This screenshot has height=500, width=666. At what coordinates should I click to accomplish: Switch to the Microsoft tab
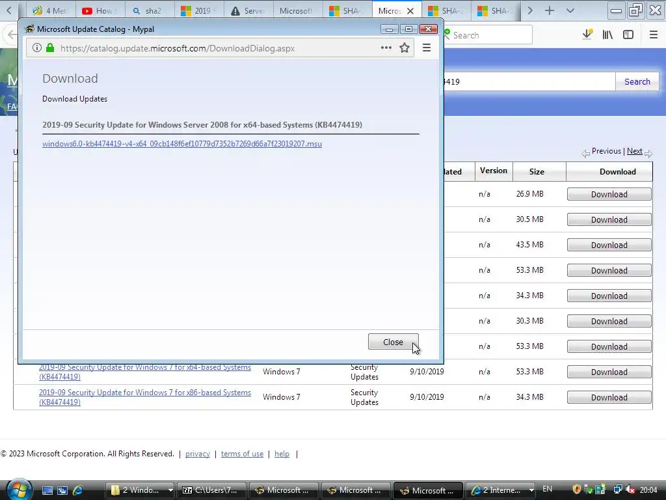coord(297,10)
